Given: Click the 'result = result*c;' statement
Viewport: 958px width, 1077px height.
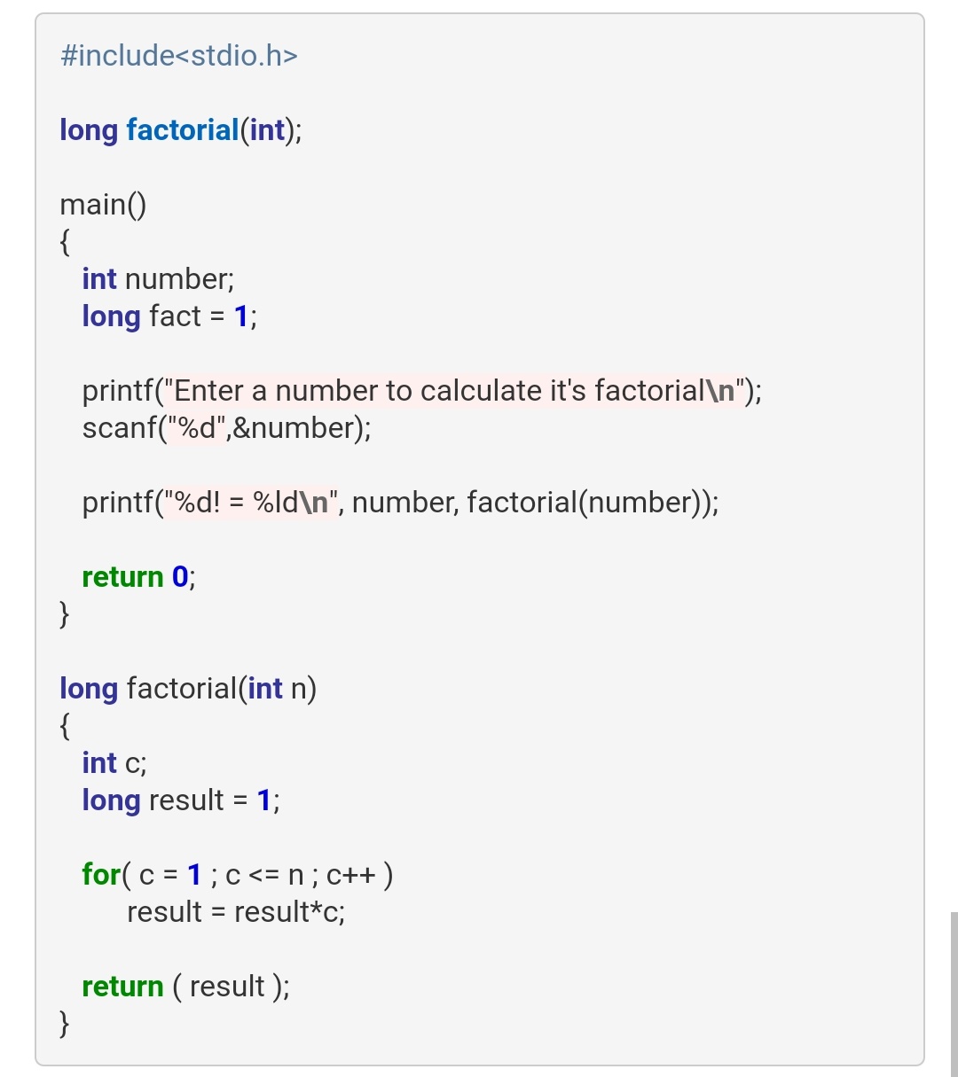Looking at the screenshot, I should pos(236,912).
